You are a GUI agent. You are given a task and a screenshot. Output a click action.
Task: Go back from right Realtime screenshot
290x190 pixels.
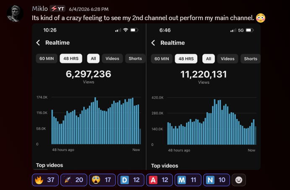click(x=153, y=43)
